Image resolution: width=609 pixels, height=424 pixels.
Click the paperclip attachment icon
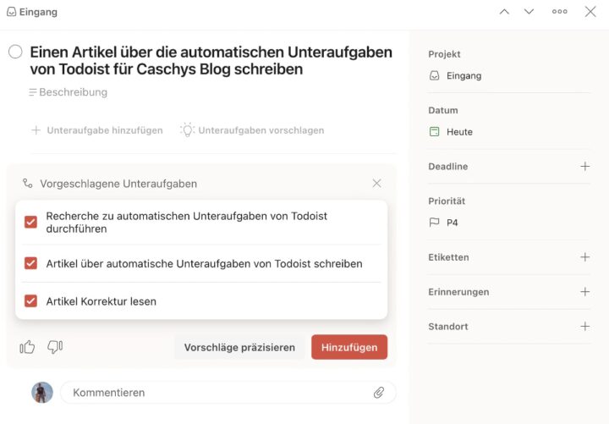click(x=379, y=393)
